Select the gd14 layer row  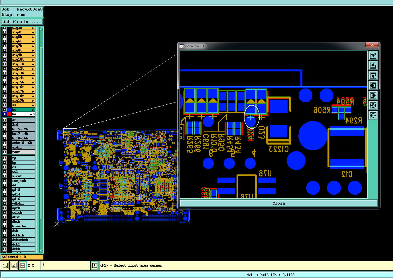tap(23, 194)
